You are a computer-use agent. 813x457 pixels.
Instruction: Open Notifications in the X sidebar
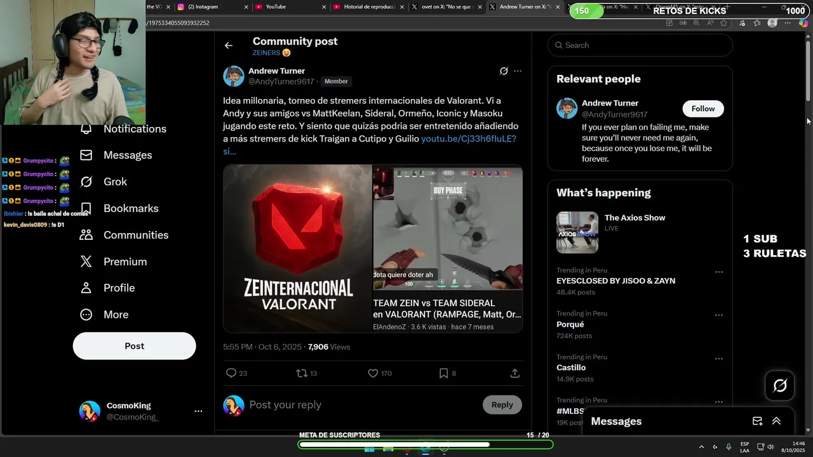tap(123, 129)
